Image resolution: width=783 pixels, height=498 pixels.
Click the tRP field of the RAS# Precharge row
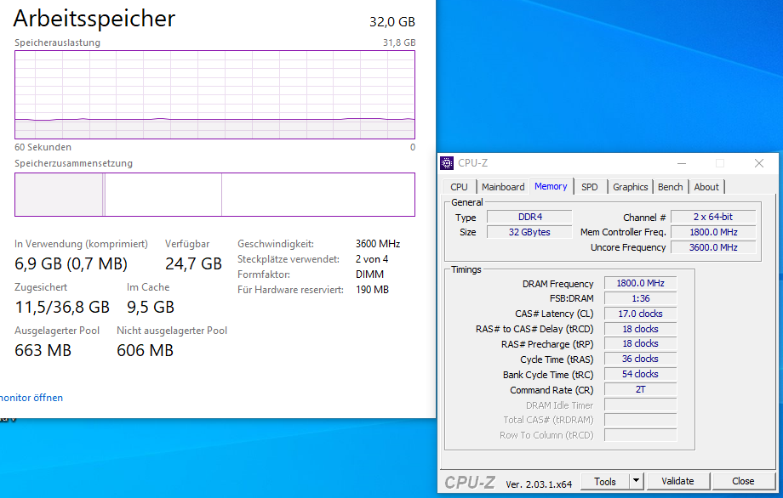[x=640, y=344]
